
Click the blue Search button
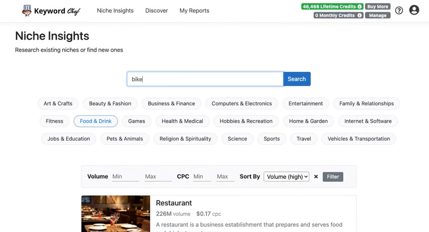point(297,79)
